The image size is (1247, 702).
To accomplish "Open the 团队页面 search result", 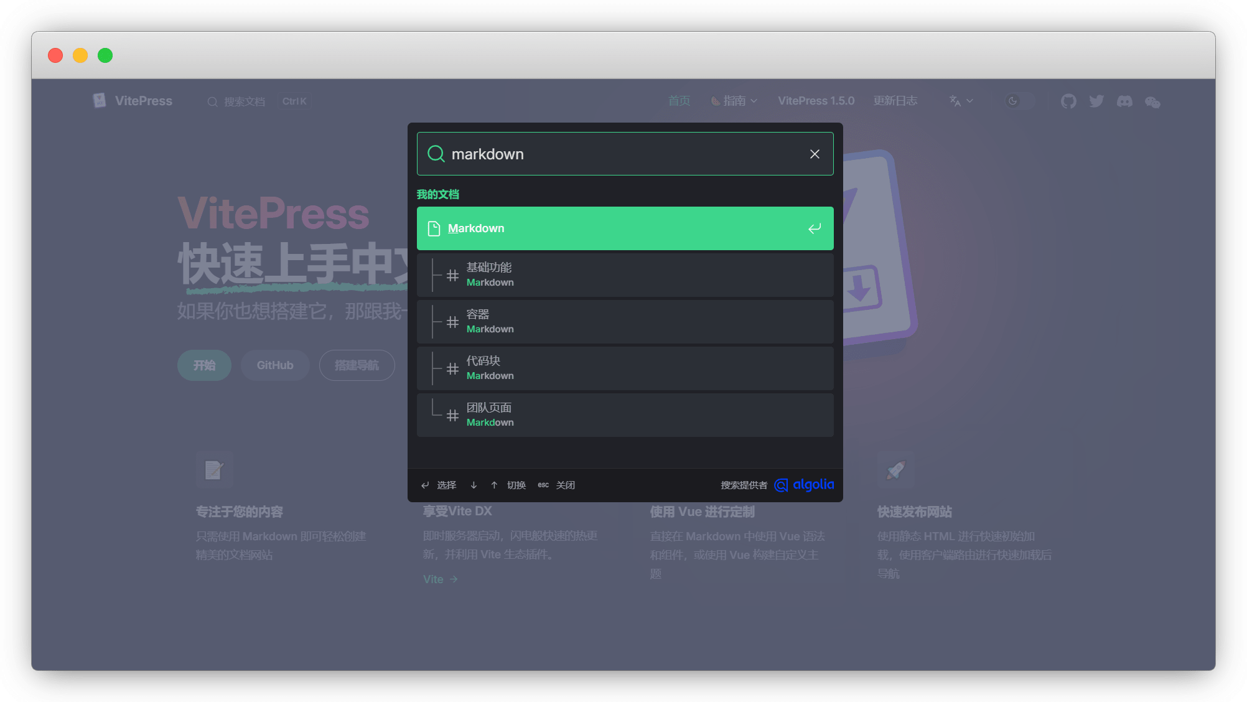I will tap(625, 415).
